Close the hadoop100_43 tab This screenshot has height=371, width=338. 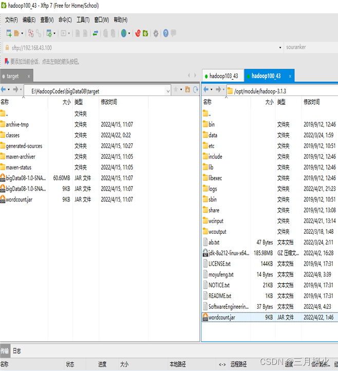290,76
